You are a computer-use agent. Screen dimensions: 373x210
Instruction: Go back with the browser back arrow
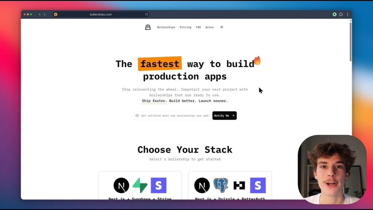click(x=40, y=14)
